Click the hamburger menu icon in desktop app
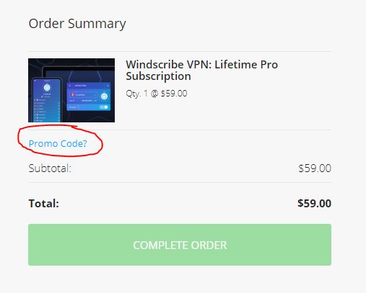The width and height of the screenshot is (366, 293). click(x=70, y=86)
